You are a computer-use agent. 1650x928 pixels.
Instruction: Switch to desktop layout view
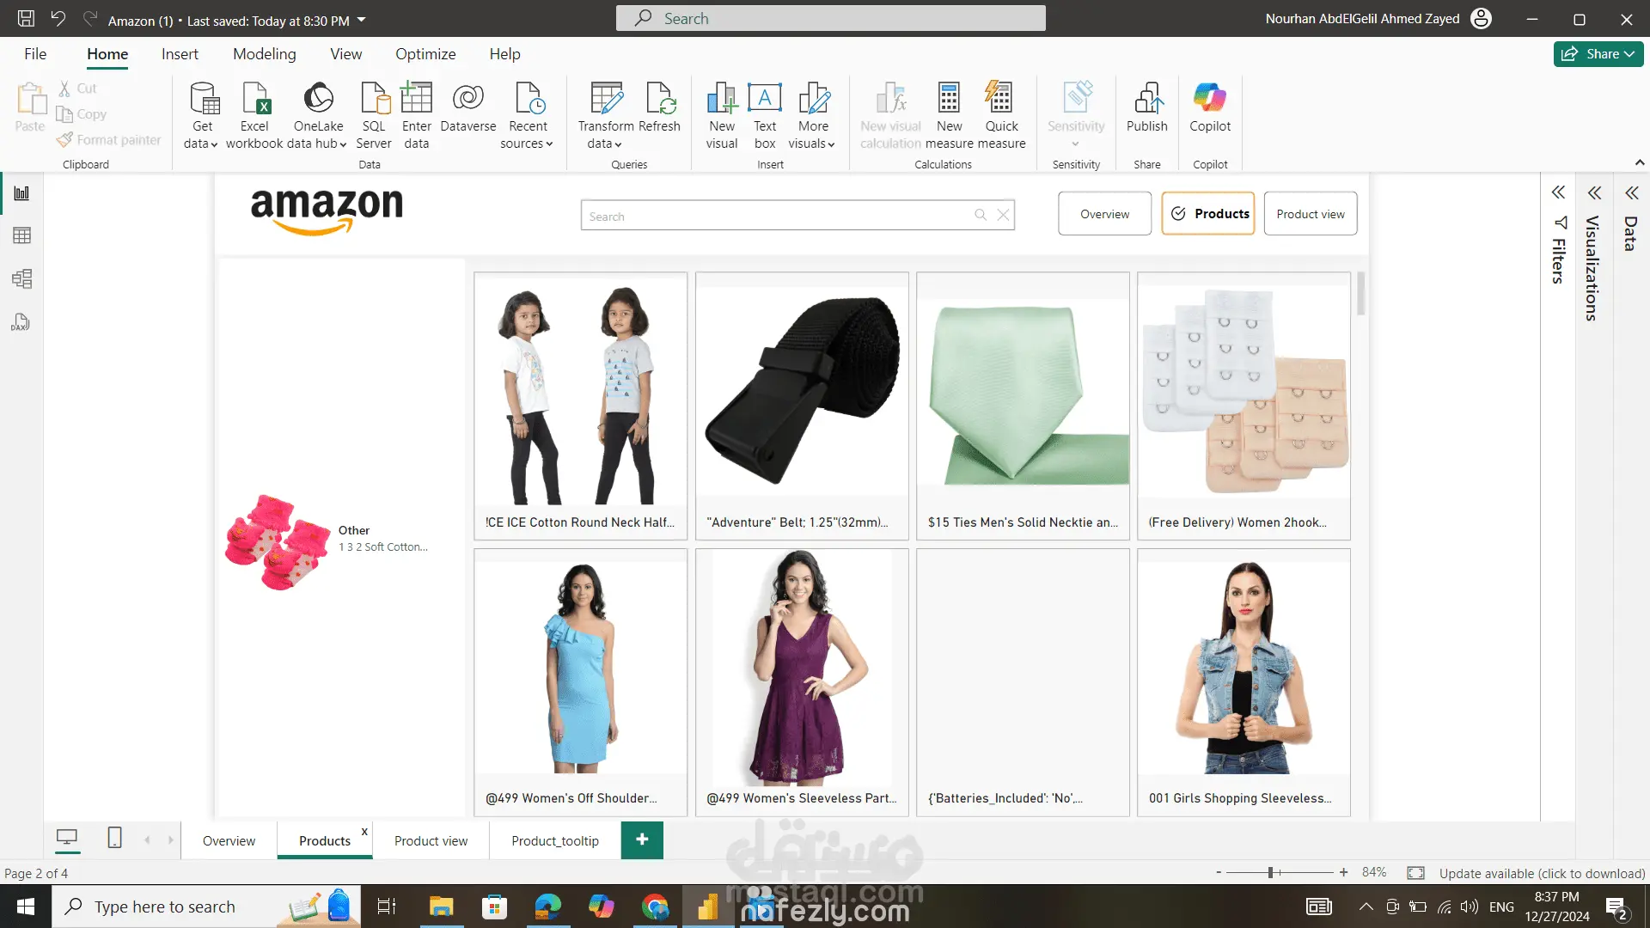[67, 838]
